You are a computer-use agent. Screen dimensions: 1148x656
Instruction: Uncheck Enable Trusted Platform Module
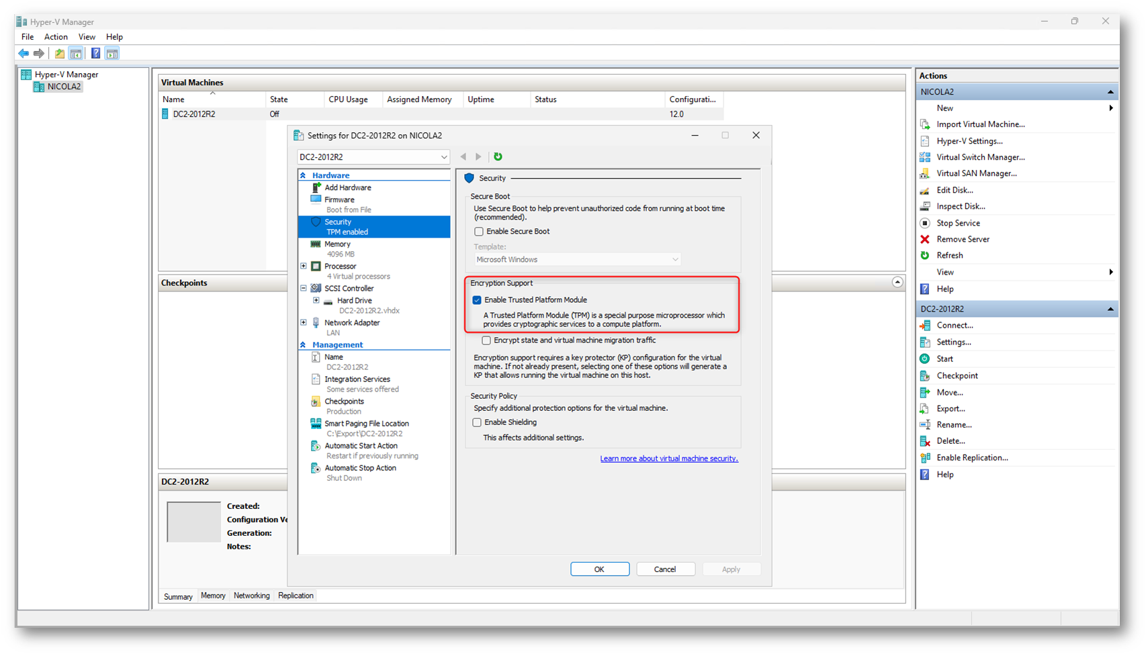[477, 300]
